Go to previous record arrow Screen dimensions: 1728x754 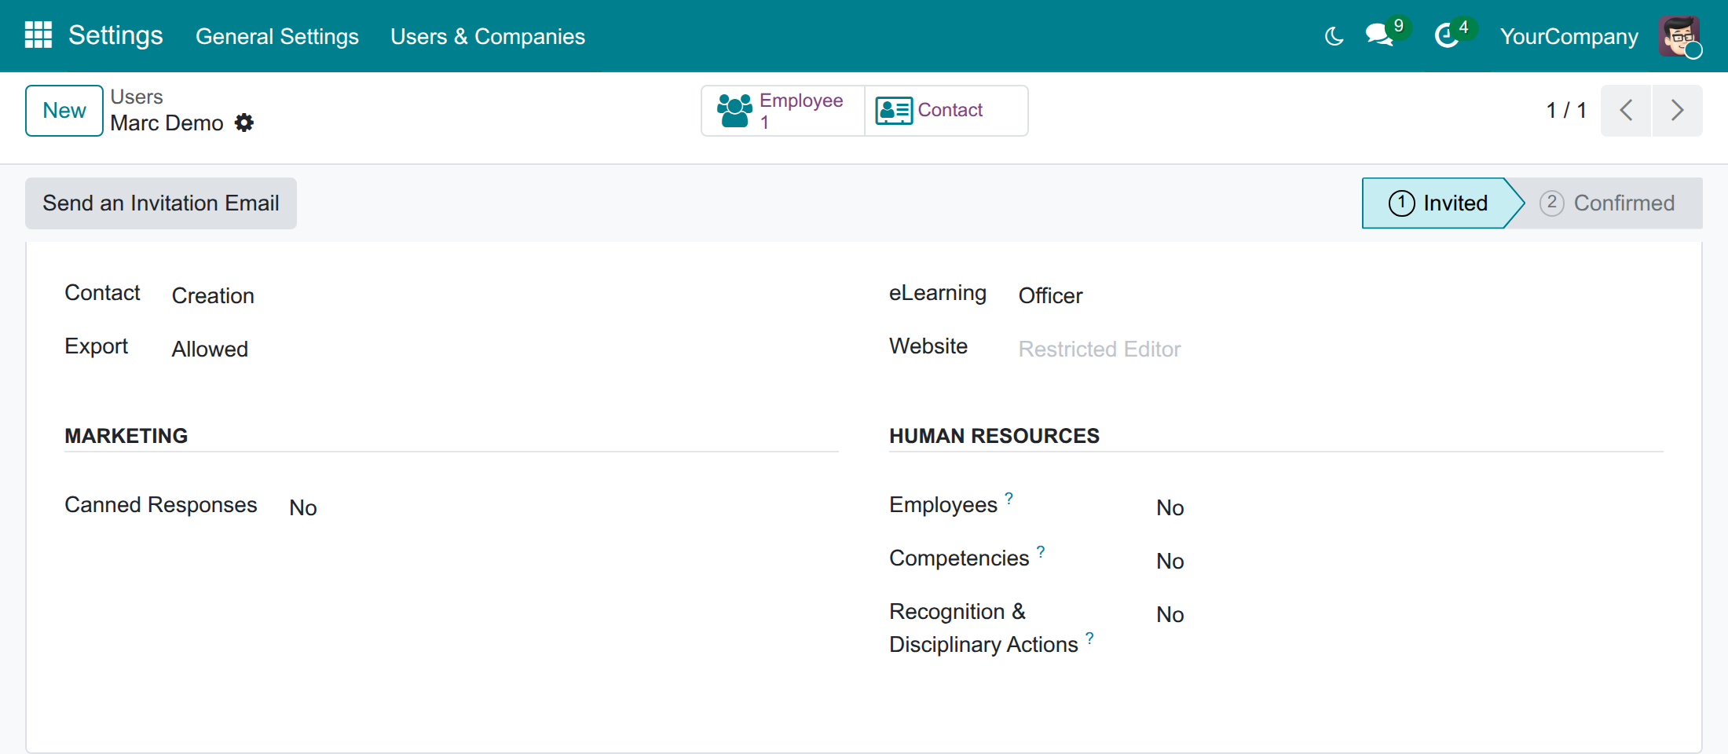pyautogui.click(x=1626, y=110)
